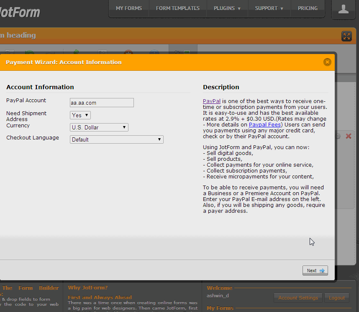Open the My Forms menu

[x=129, y=8]
